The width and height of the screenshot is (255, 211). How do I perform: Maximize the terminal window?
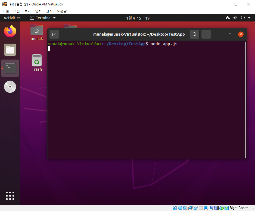pyautogui.click(x=230, y=34)
